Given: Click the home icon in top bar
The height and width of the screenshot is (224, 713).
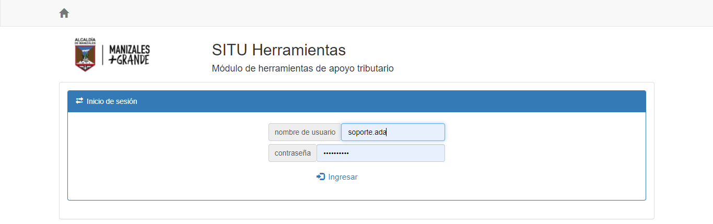Looking at the screenshot, I should coord(64,13).
